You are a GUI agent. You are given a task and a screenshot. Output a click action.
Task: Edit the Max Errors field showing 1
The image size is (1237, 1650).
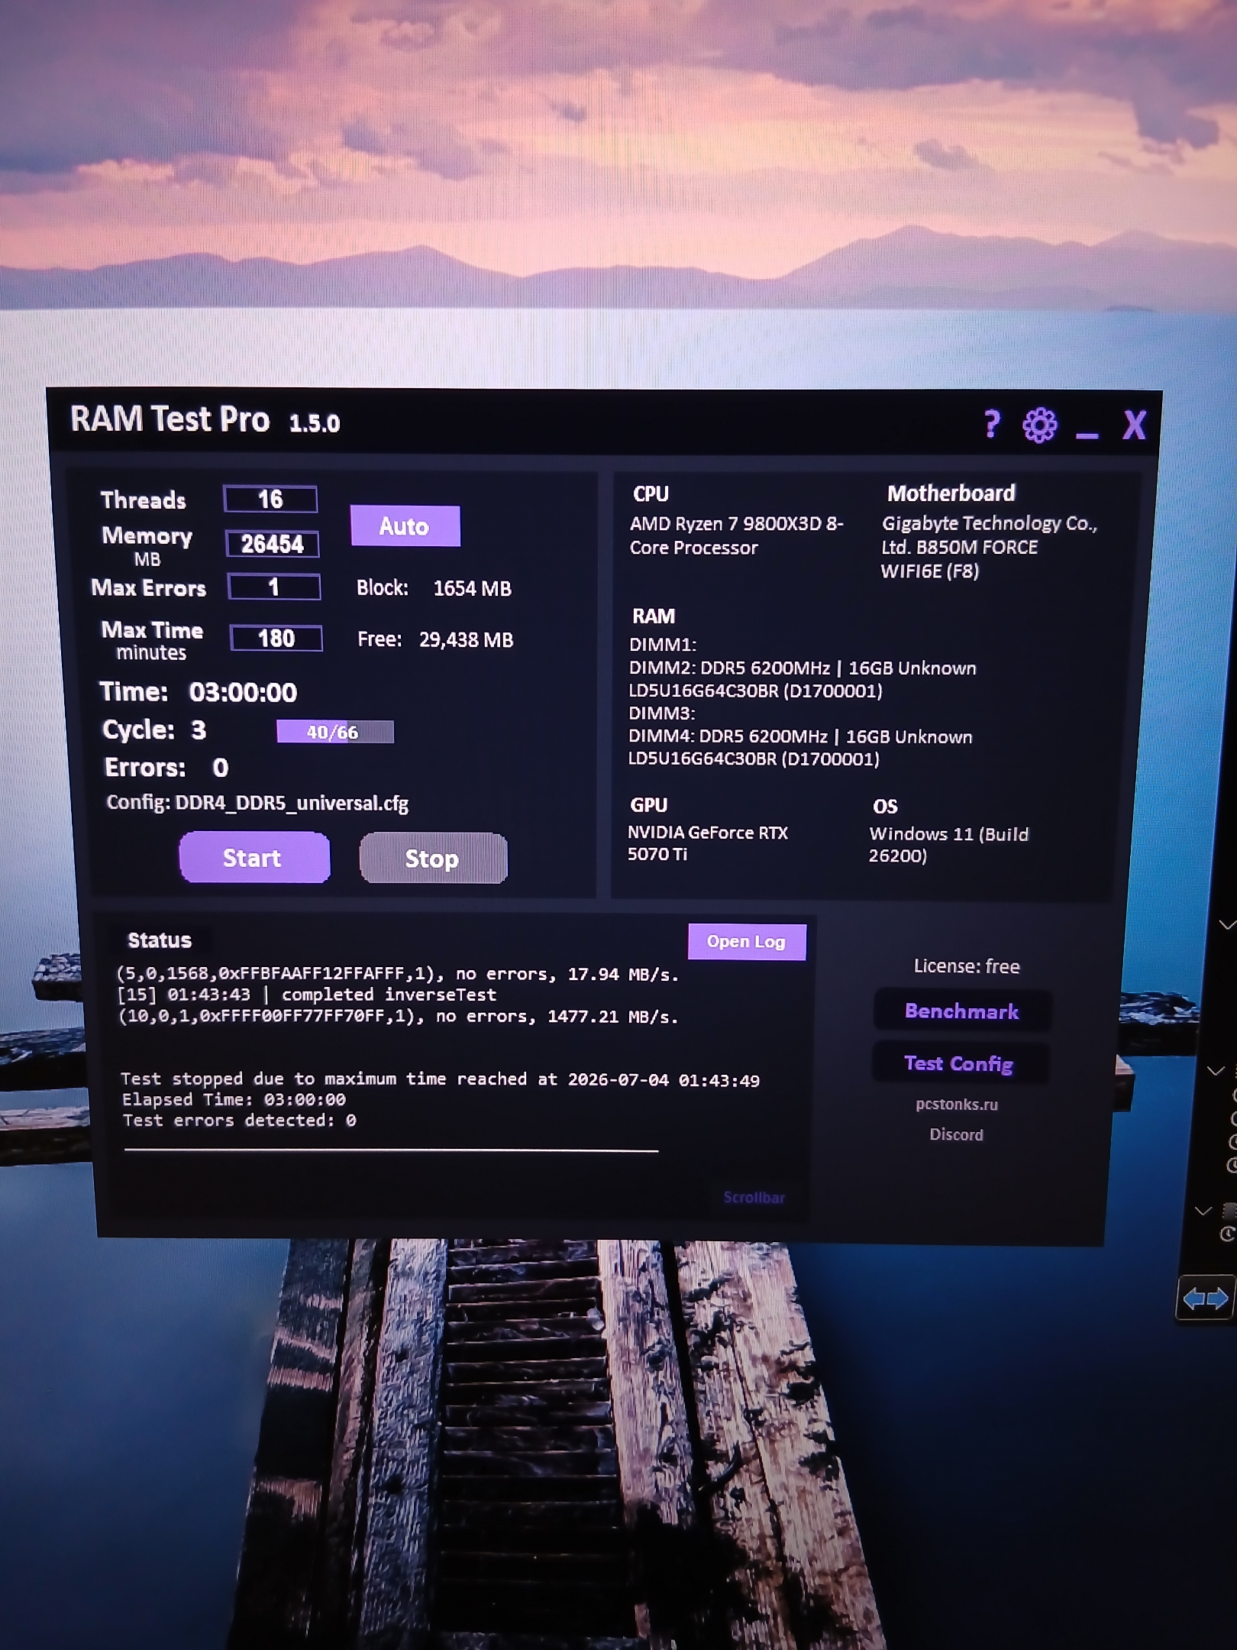coord(274,587)
